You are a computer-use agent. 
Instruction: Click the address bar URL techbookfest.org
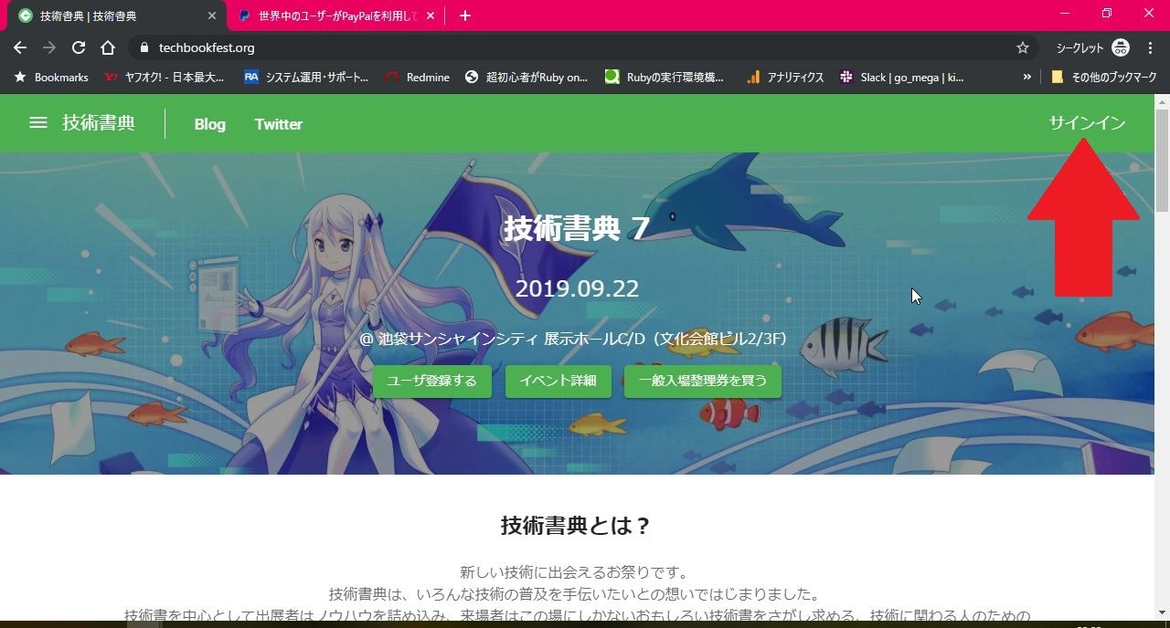pyautogui.click(x=207, y=47)
